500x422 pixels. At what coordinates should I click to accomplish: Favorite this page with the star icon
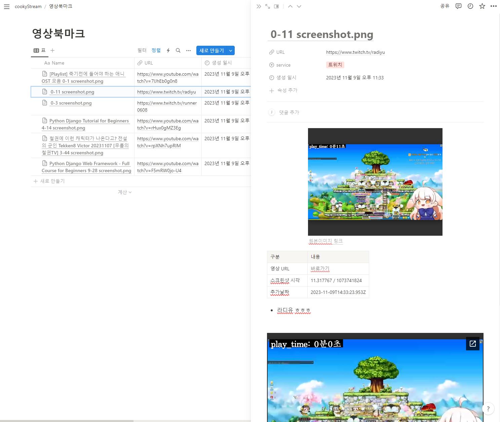coord(482,6)
